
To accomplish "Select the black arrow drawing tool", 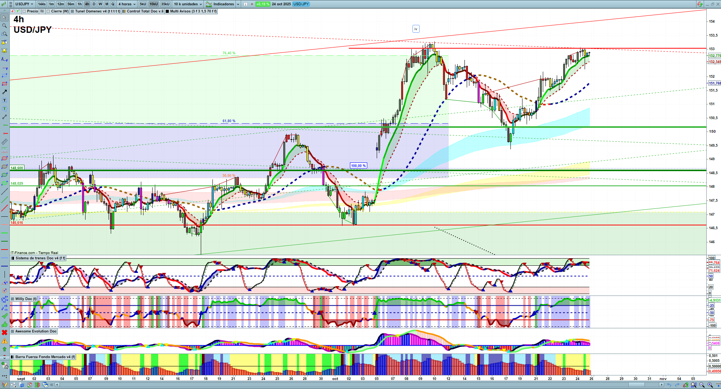I will click(5, 92).
